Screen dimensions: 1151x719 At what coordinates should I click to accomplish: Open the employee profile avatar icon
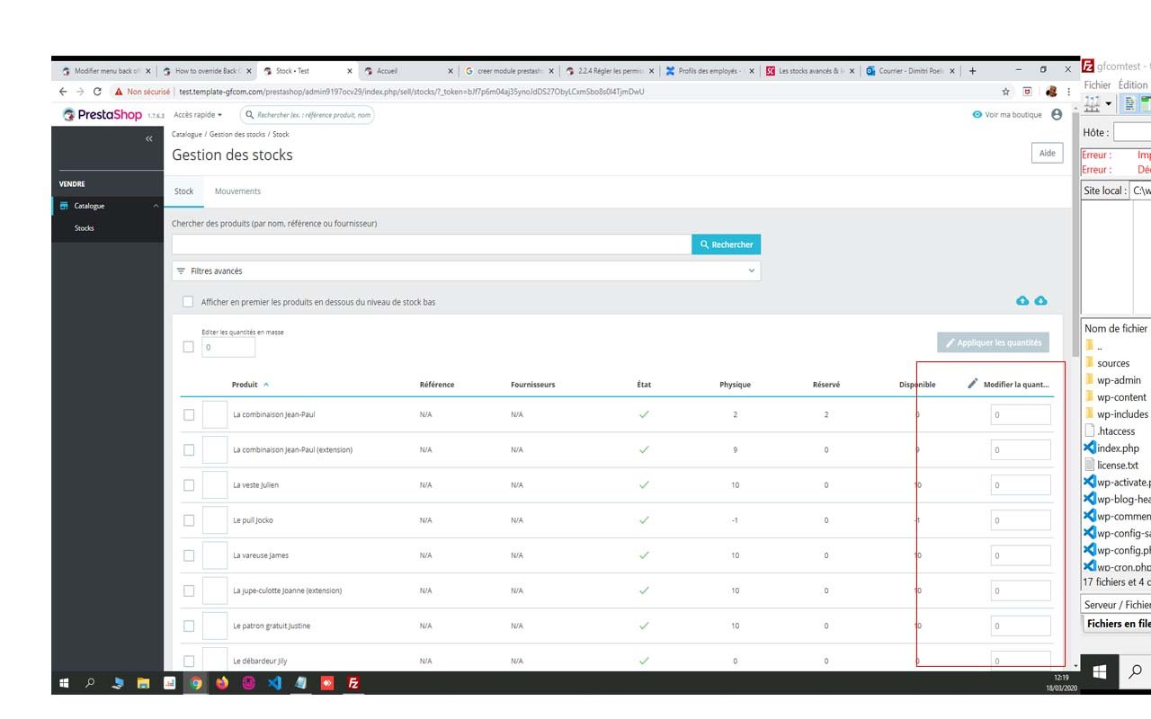[1057, 114]
